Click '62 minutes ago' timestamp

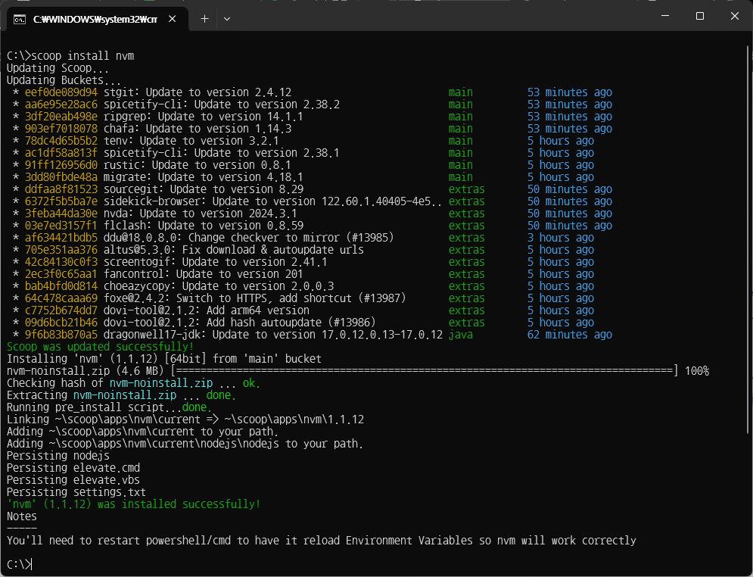click(x=570, y=335)
